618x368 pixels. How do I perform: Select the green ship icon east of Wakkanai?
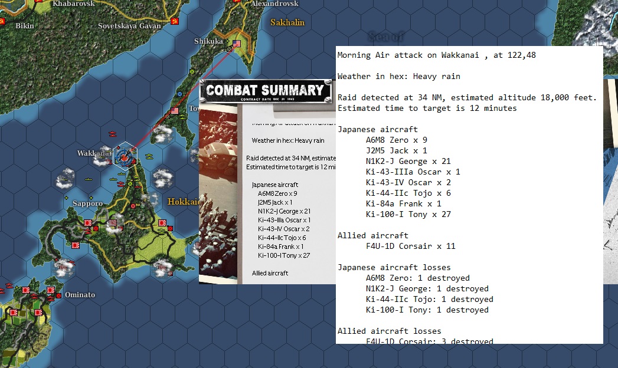(x=149, y=156)
